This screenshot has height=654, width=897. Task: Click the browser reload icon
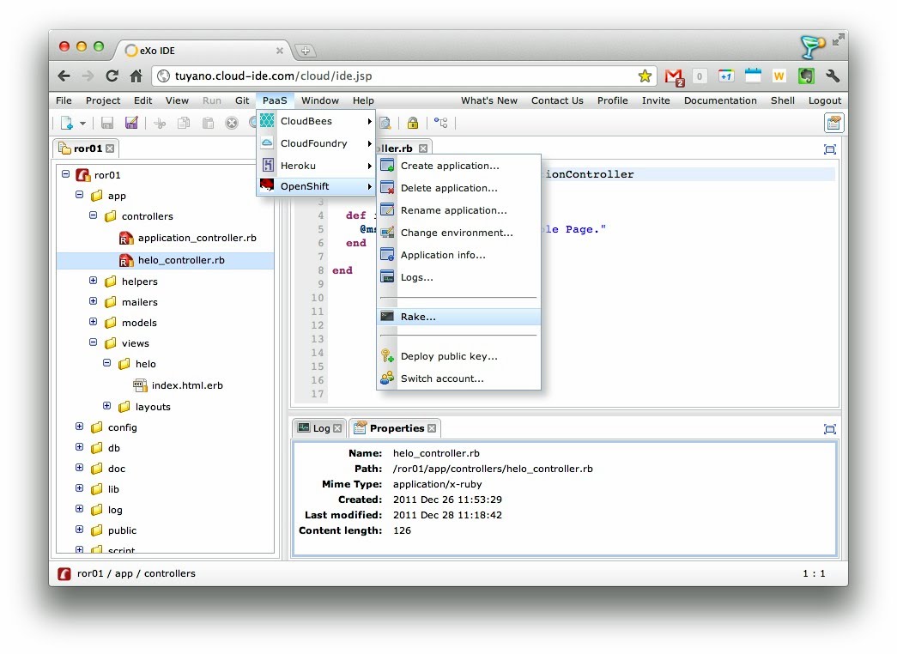[x=112, y=76]
